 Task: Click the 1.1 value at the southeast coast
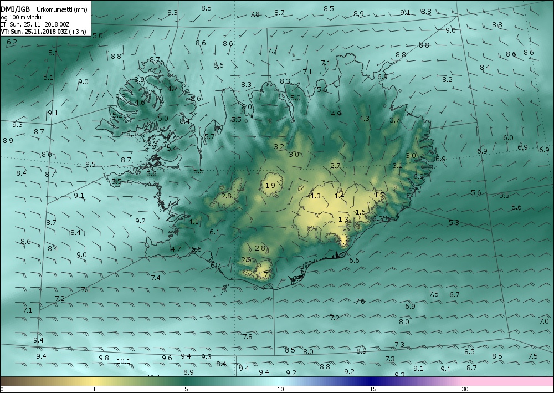(344, 242)
